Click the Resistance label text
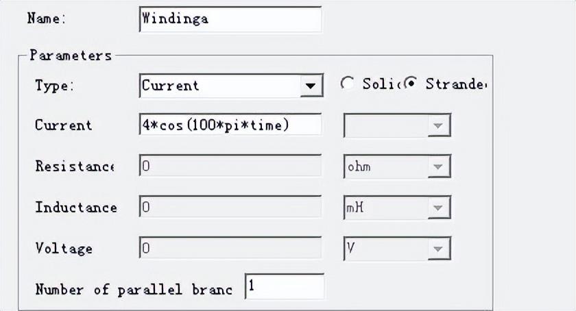This screenshot has width=576, height=311. click(x=75, y=166)
